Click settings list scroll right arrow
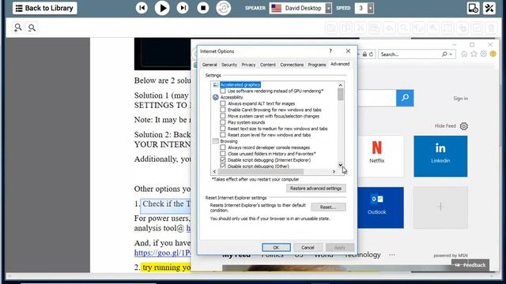 (x=334, y=172)
